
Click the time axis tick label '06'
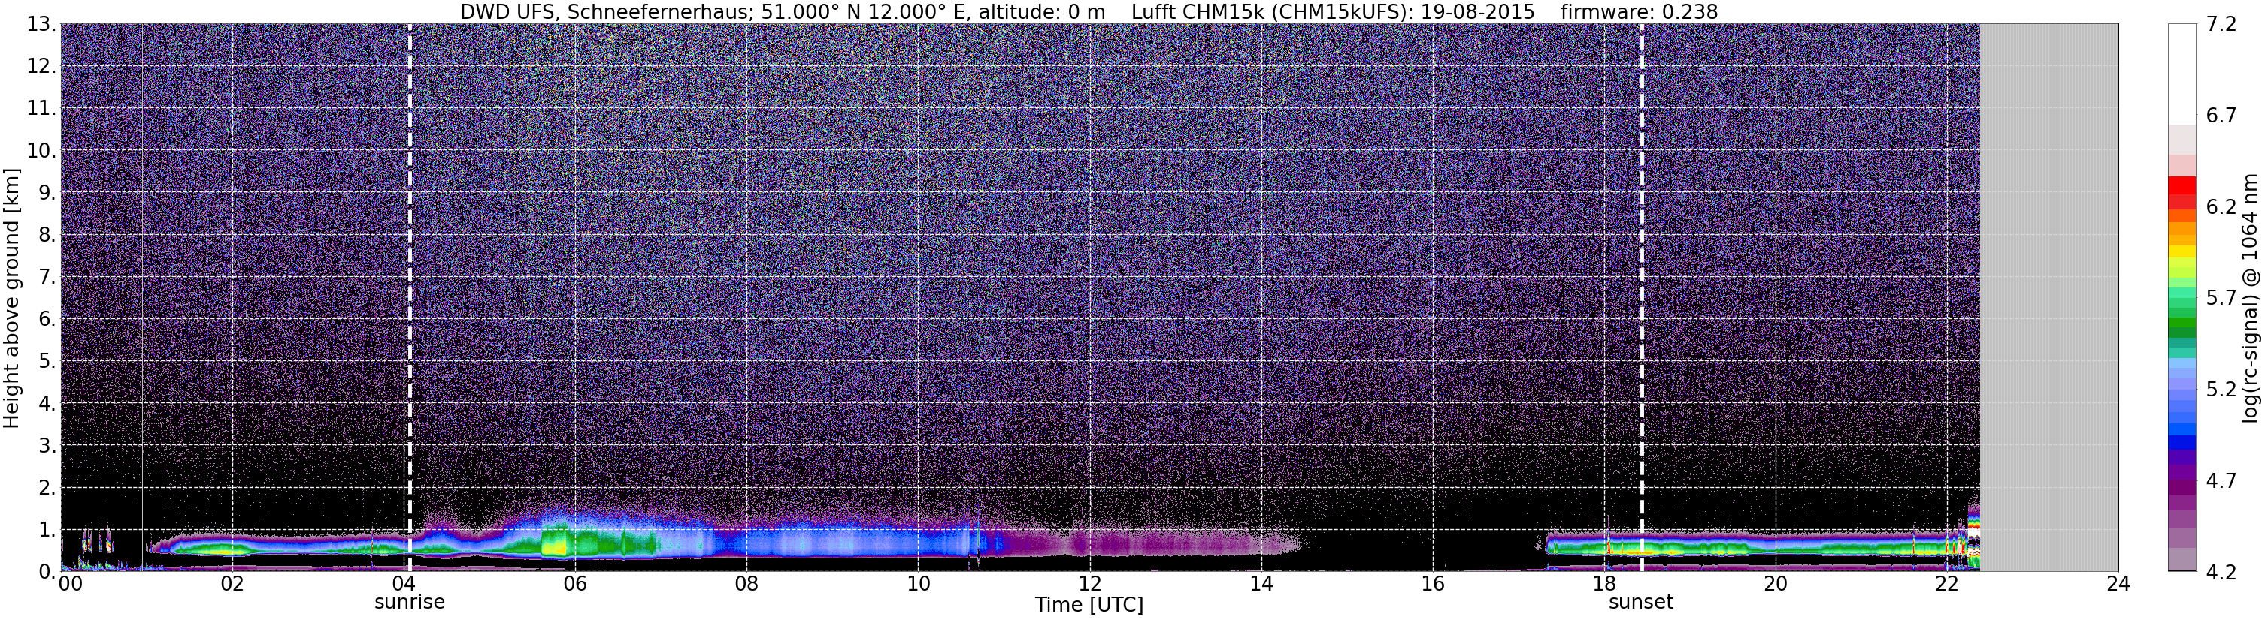coord(574,585)
